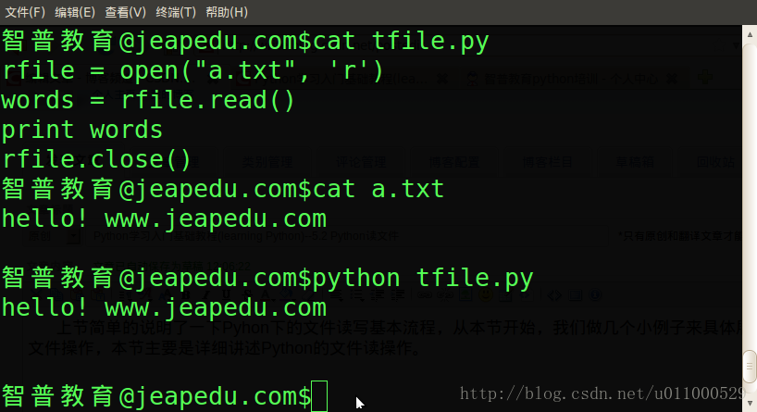Click the 'cat tfile.py' command line
The height and width of the screenshot is (412, 757).
coord(245,41)
